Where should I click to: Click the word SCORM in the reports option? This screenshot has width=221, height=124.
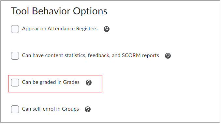(x=131, y=55)
